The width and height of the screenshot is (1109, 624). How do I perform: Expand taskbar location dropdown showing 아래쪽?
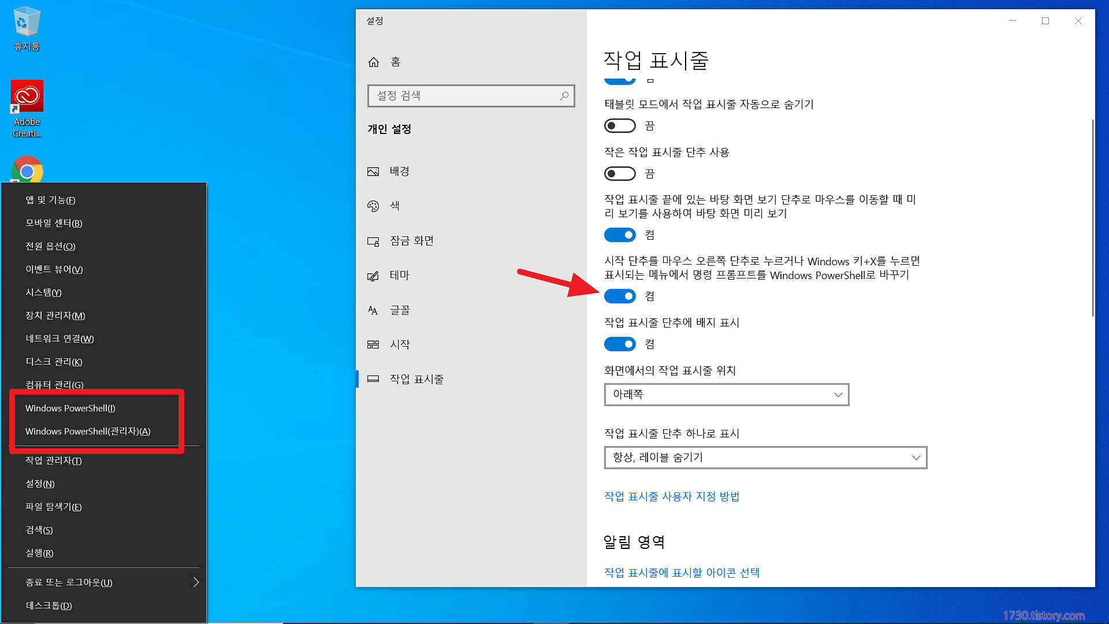[726, 395]
